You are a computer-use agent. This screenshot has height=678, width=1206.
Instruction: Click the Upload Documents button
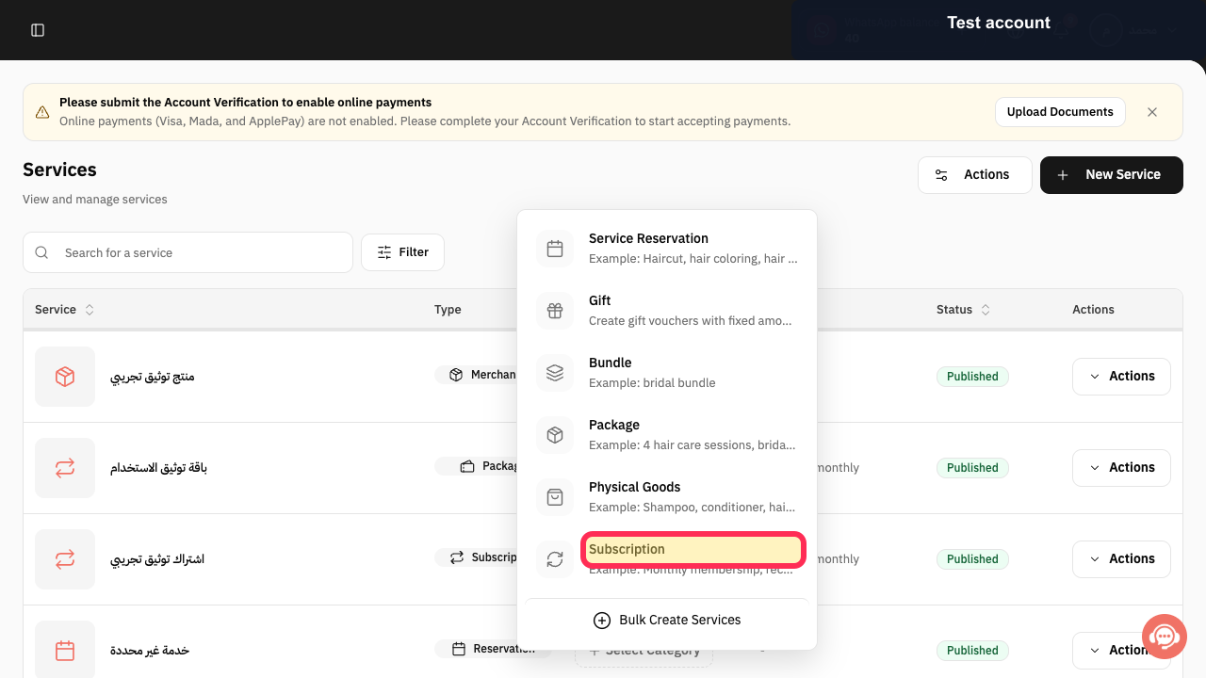(x=1060, y=112)
